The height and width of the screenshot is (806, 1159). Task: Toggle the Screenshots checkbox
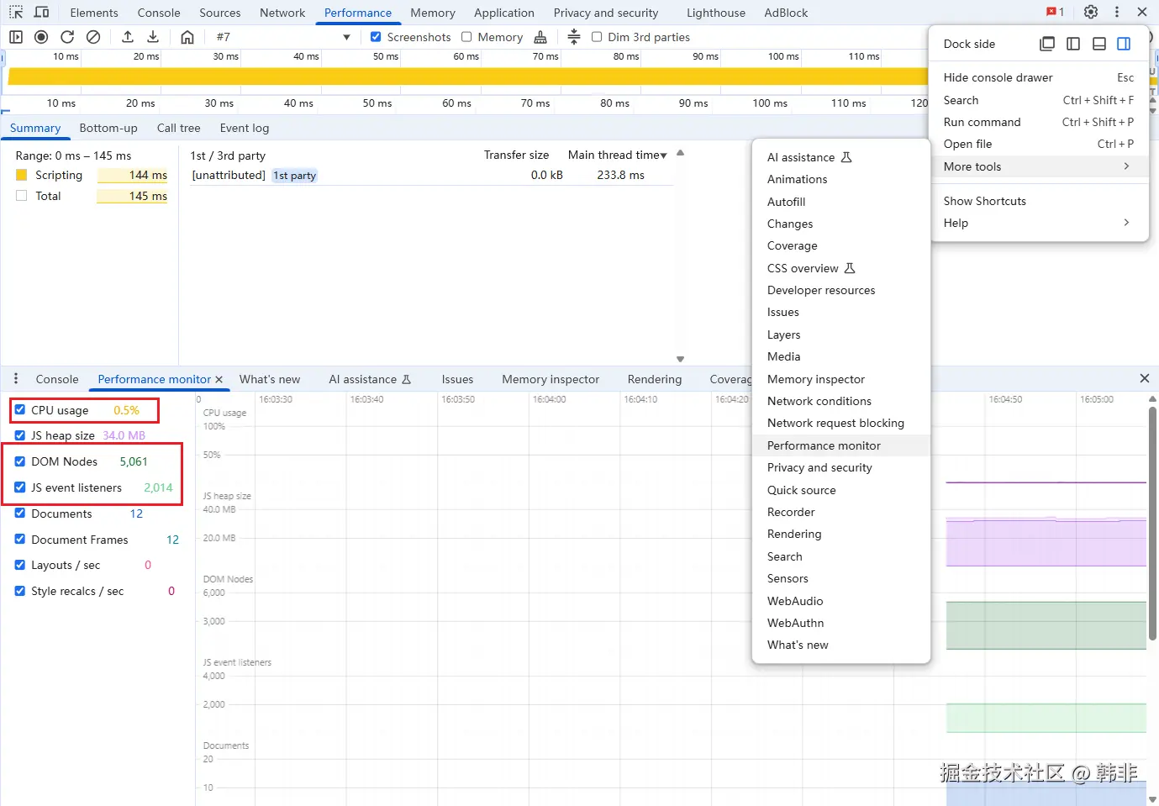(376, 37)
